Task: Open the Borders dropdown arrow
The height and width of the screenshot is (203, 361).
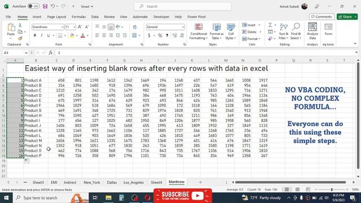Action: pyautogui.click(x=65, y=36)
